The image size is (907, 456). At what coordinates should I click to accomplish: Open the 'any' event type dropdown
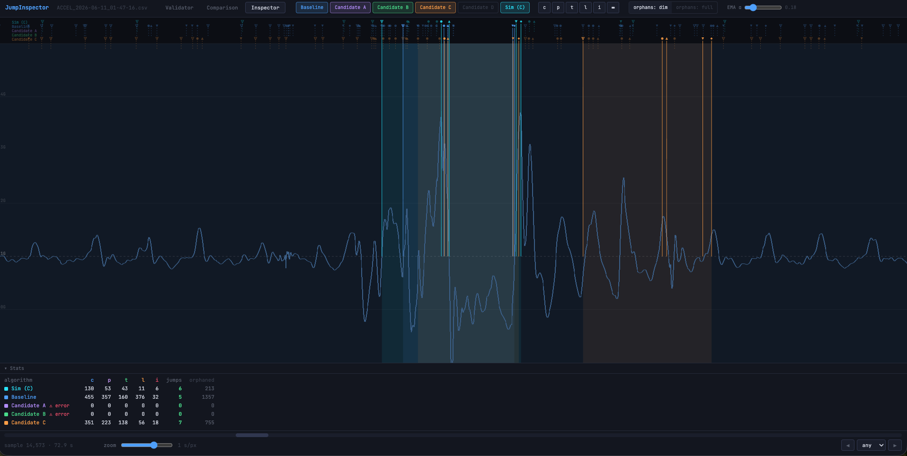point(871,445)
